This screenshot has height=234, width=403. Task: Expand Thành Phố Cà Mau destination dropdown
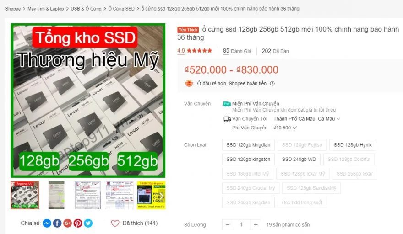(307, 119)
